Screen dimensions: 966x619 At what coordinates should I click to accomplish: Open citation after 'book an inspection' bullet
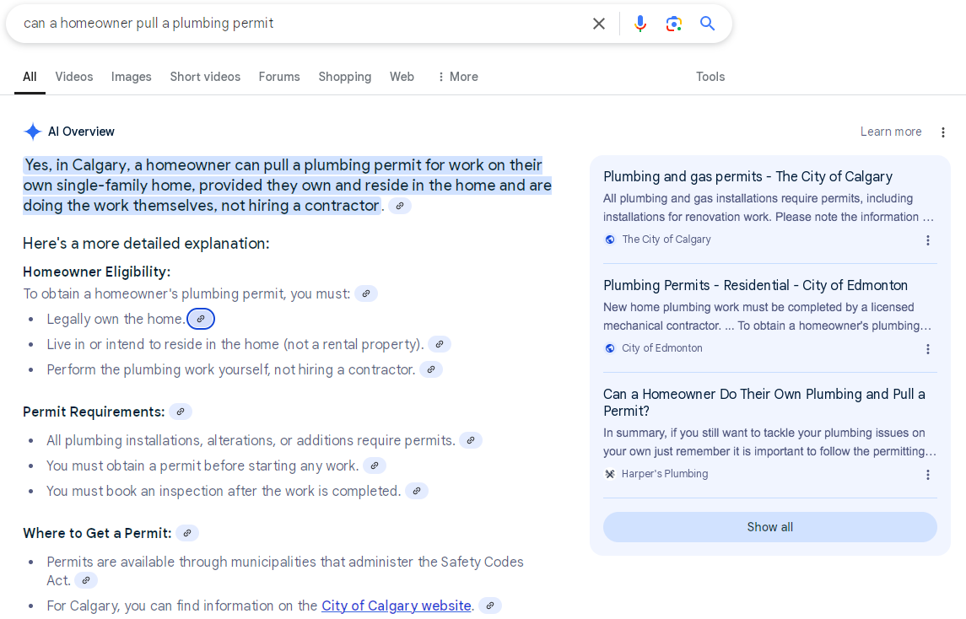[417, 491]
